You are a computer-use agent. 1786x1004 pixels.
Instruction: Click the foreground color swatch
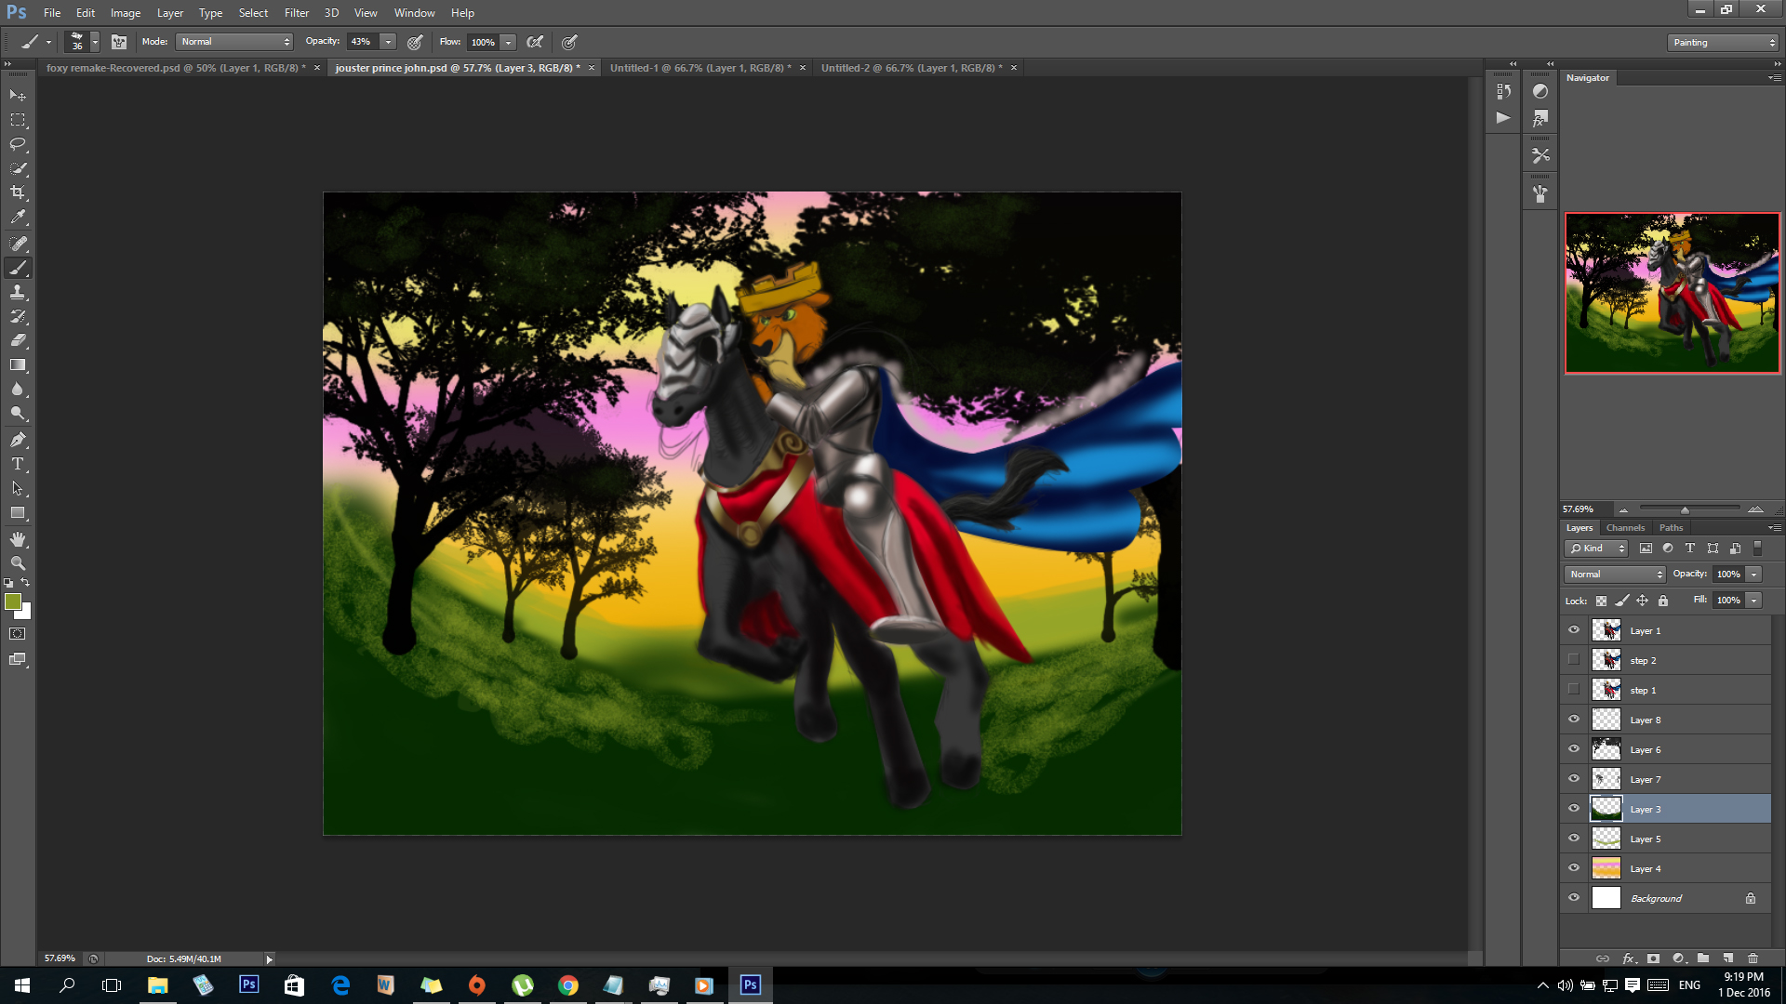(13, 601)
